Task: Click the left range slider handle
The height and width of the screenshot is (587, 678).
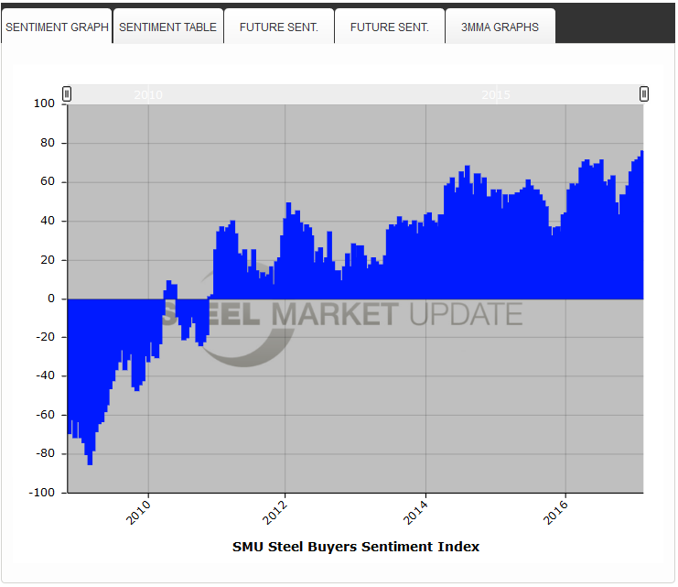Action: click(67, 93)
